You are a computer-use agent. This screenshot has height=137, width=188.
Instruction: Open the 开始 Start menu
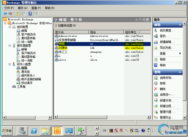pyautogui.click(x=7, y=131)
